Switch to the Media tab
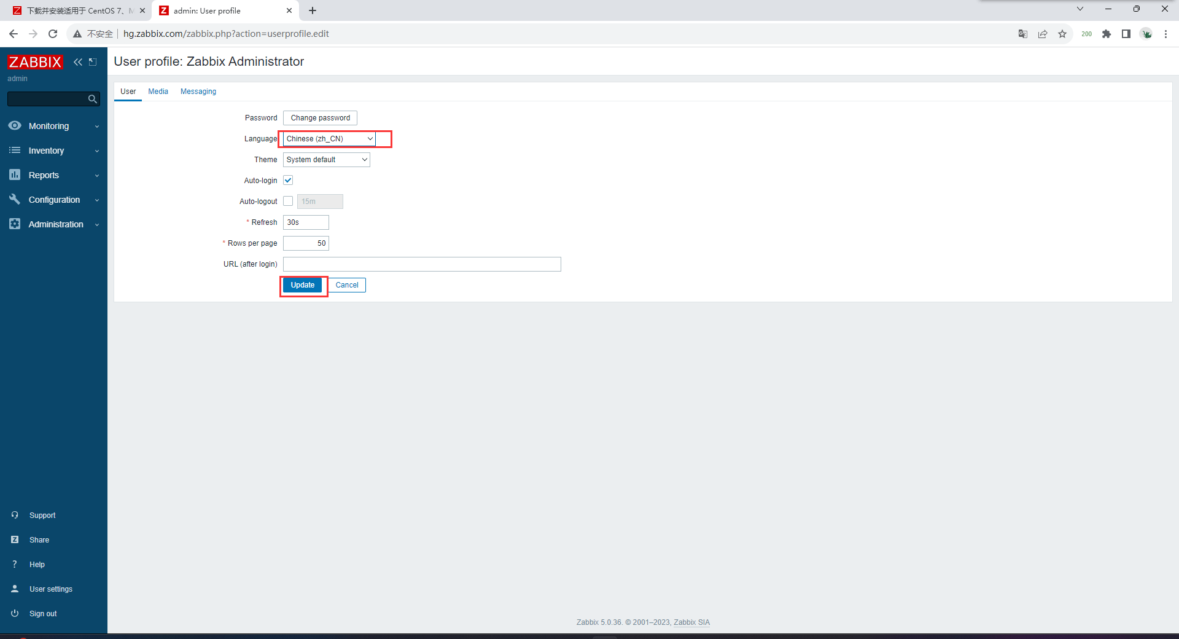Viewport: 1179px width, 639px height. pos(158,92)
